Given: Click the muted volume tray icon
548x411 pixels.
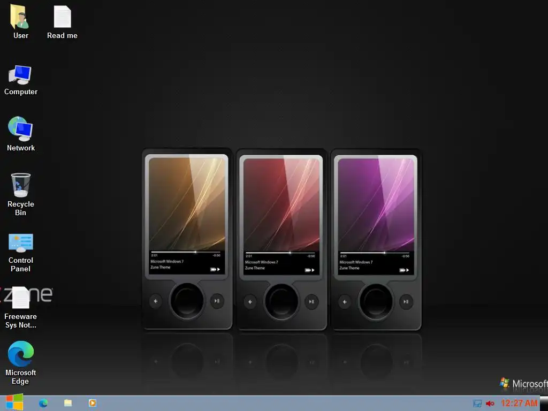Looking at the screenshot, I should (490, 404).
